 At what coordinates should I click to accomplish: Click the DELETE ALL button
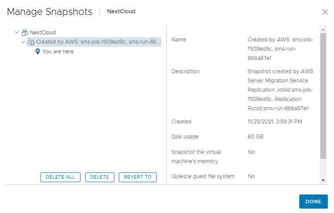(x=60, y=177)
